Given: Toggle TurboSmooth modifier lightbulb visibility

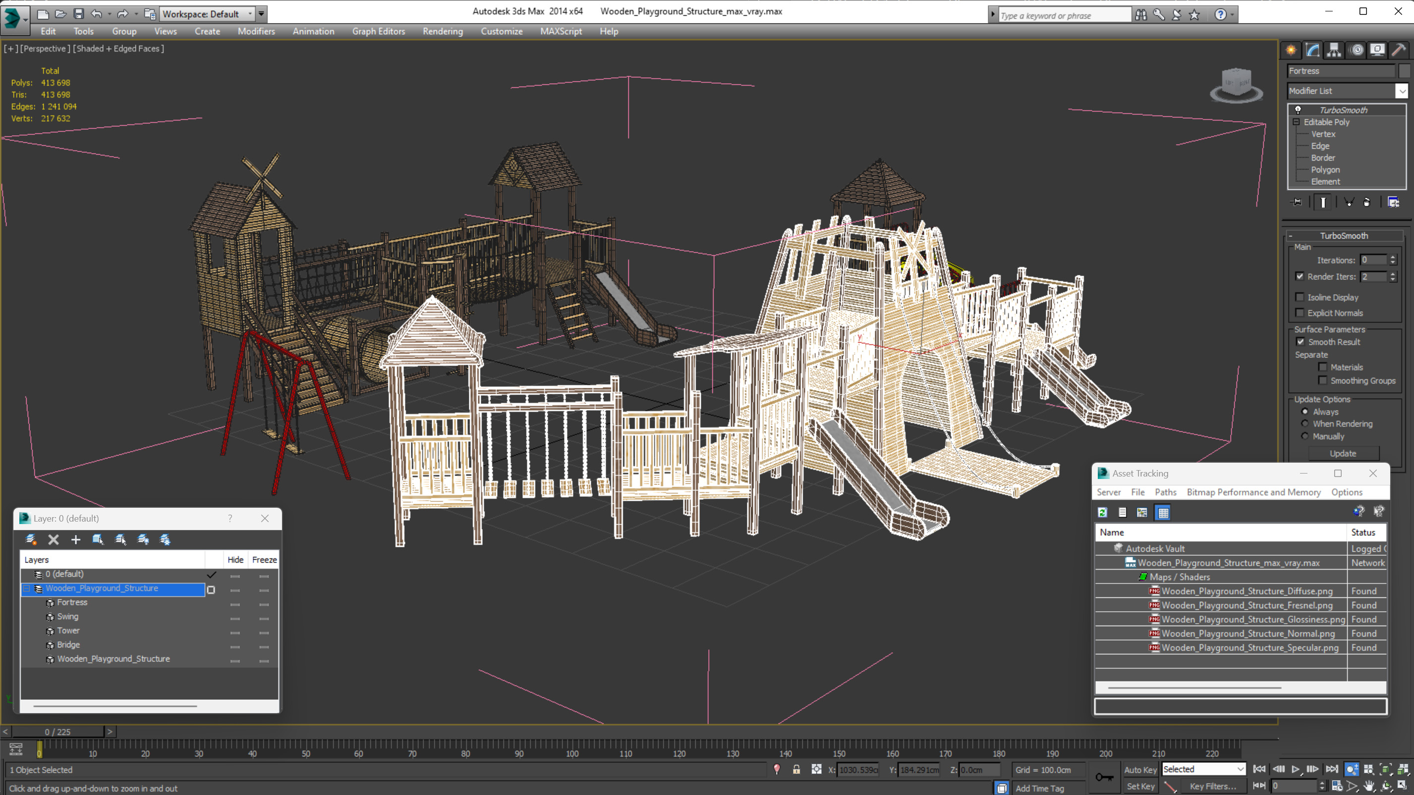Looking at the screenshot, I should pos(1298,110).
